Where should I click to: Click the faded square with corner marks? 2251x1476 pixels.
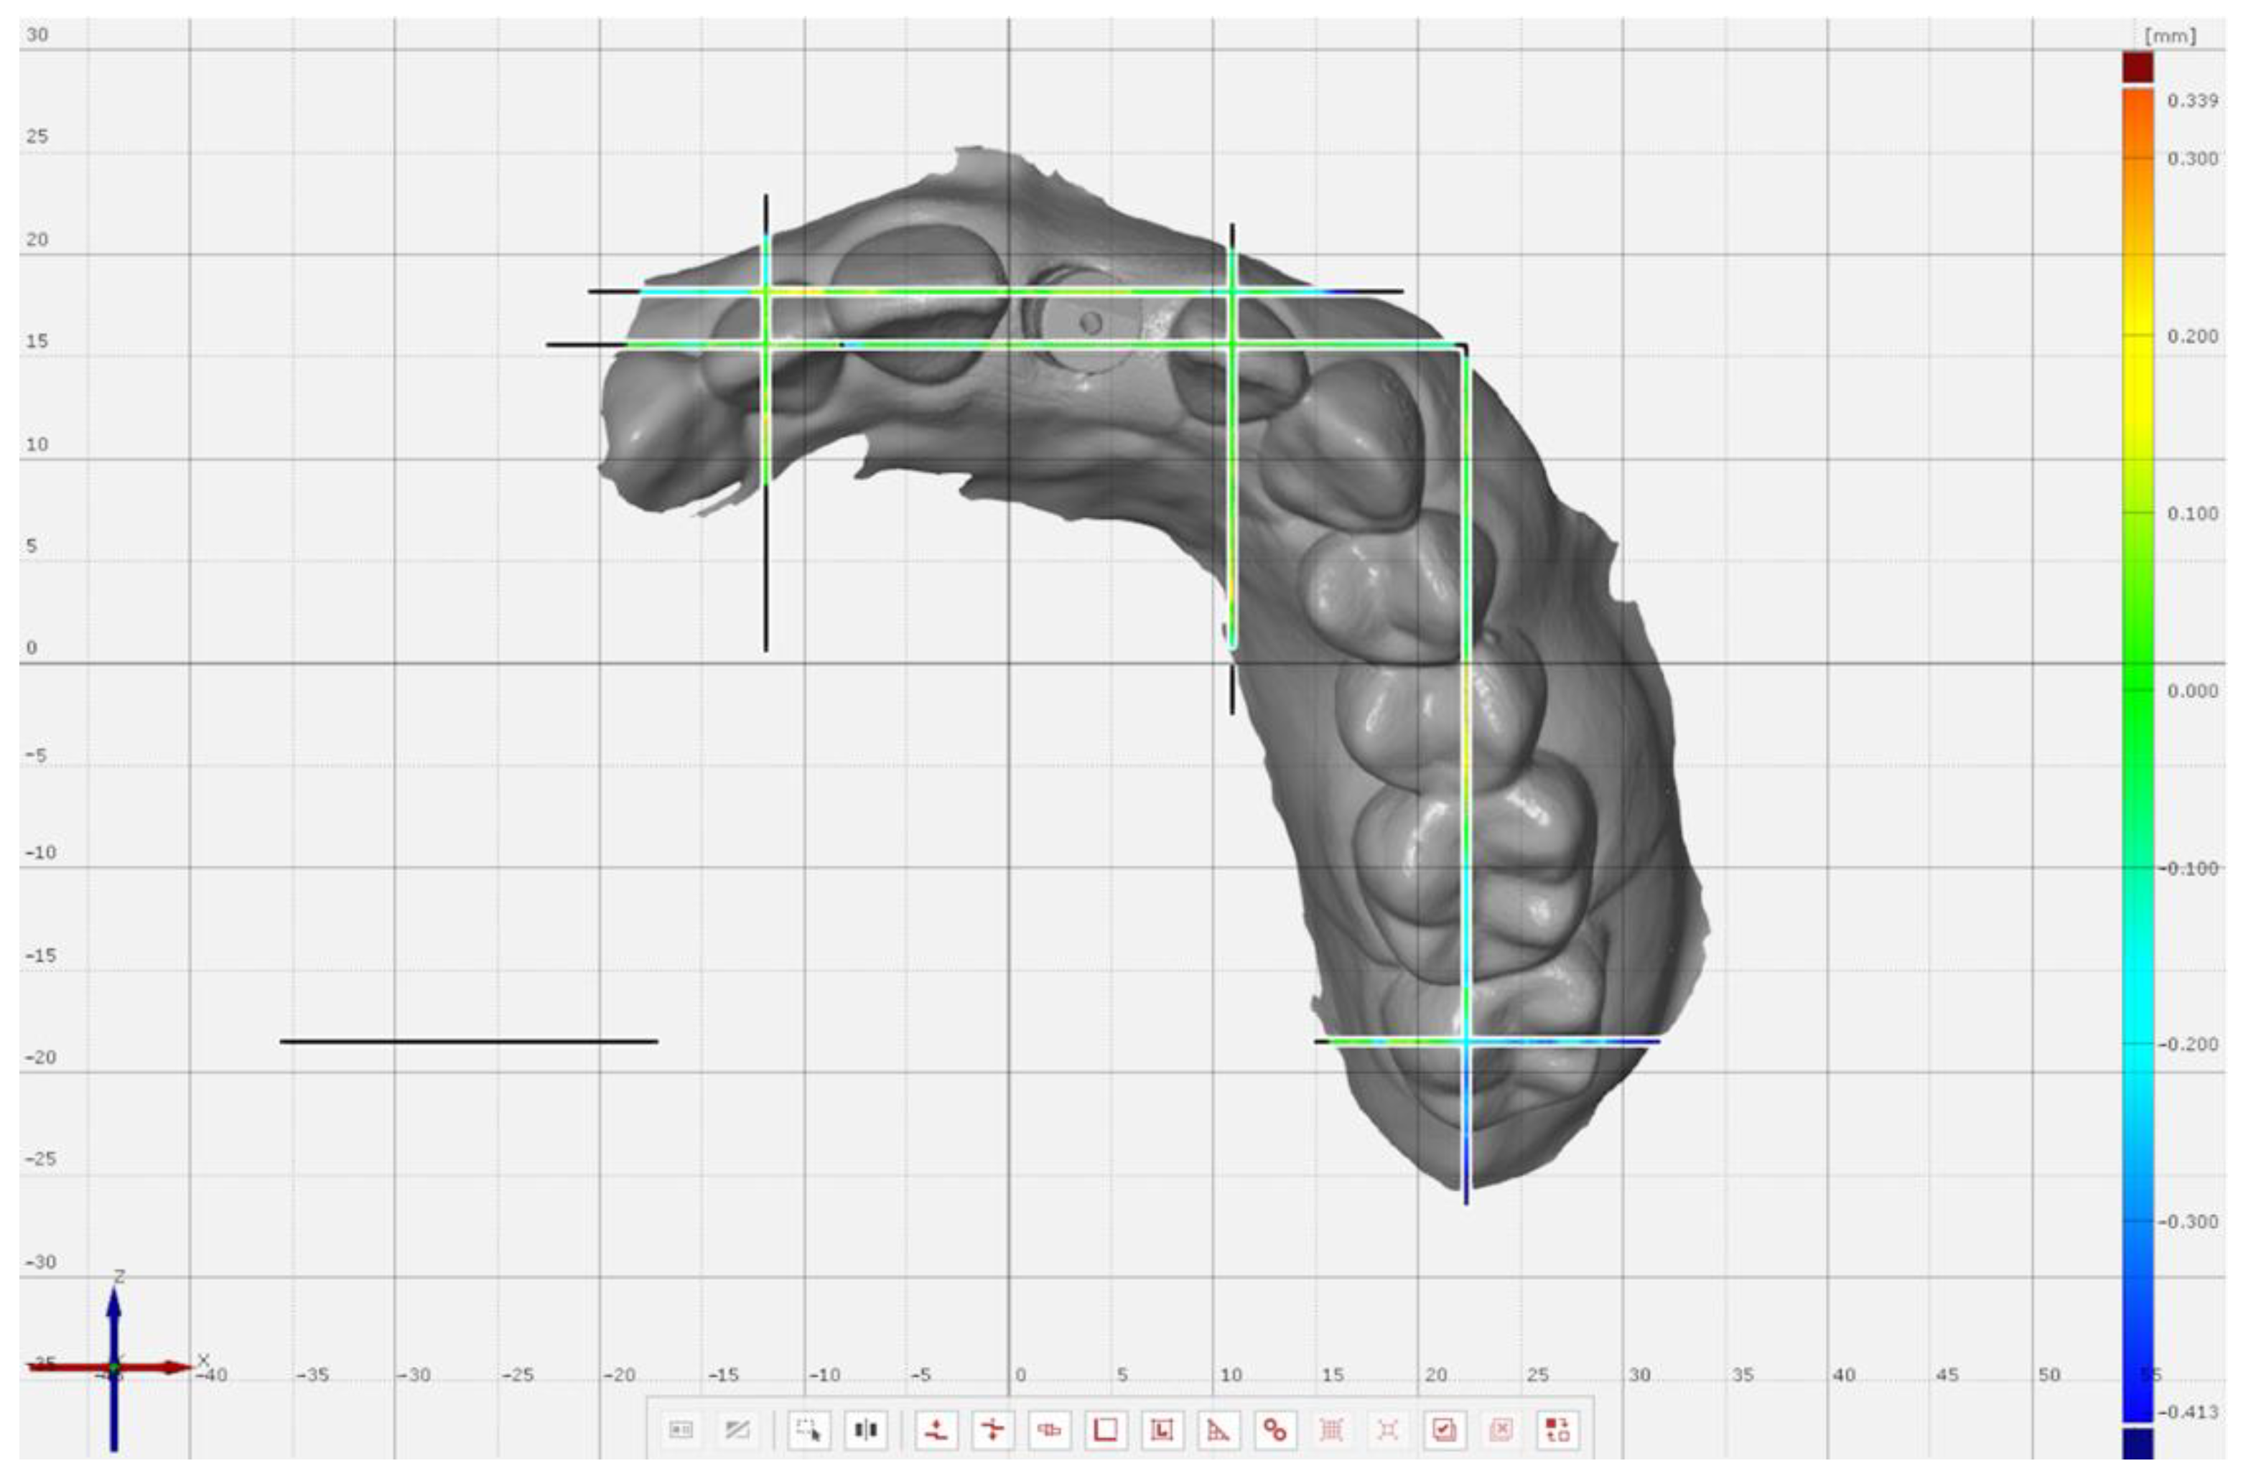[x=1387, y=1429]
